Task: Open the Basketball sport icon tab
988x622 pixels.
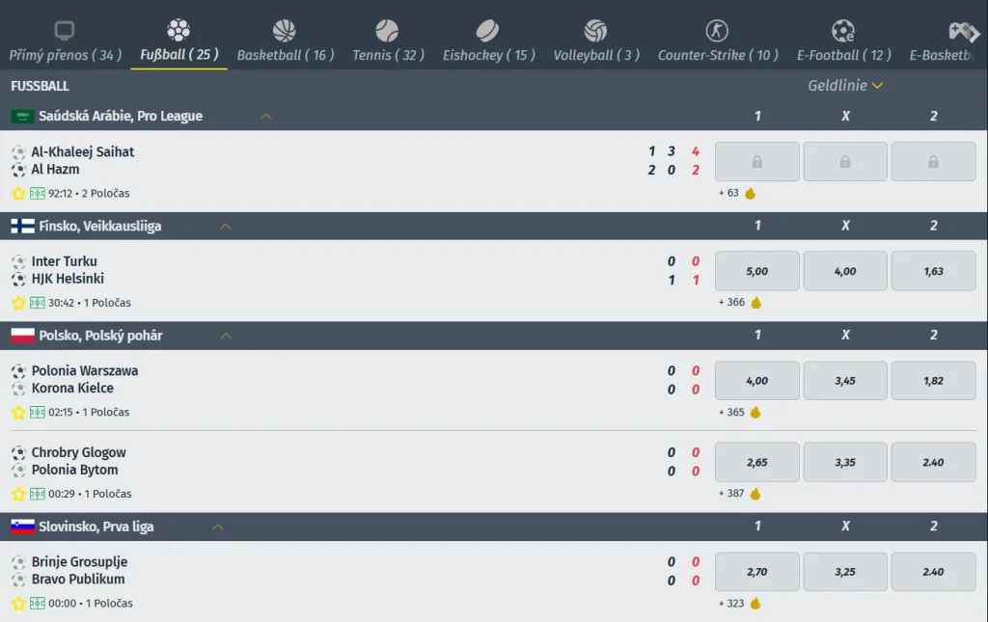Action: [x=285, y=30]
